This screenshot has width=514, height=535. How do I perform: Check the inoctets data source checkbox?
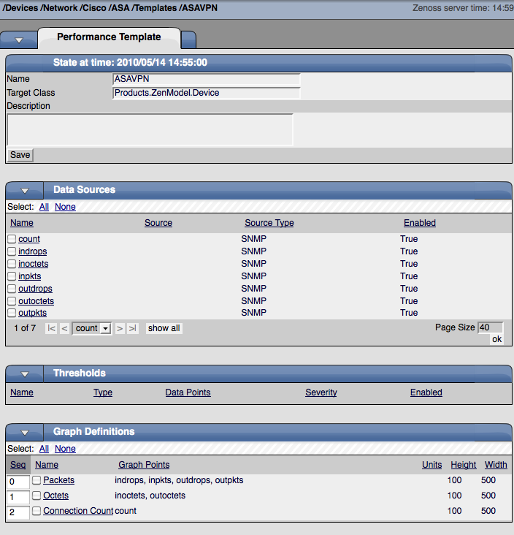tap(12, 264)
